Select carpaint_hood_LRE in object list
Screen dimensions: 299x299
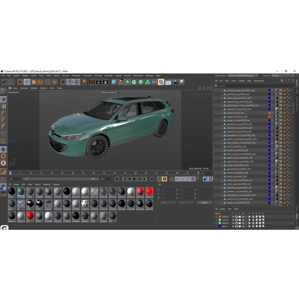235,113
